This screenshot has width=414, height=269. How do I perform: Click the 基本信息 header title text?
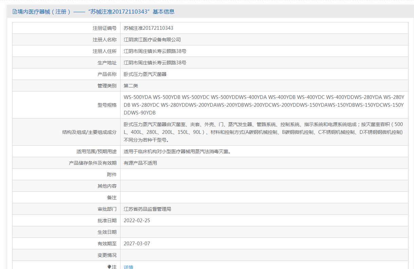(x=94, y=12)
